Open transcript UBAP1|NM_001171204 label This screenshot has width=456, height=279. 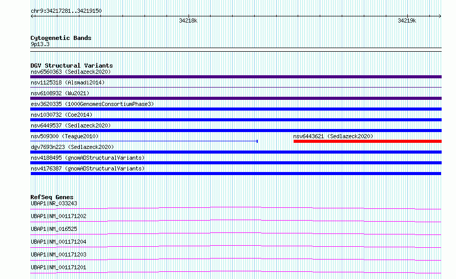click(58, 242)
